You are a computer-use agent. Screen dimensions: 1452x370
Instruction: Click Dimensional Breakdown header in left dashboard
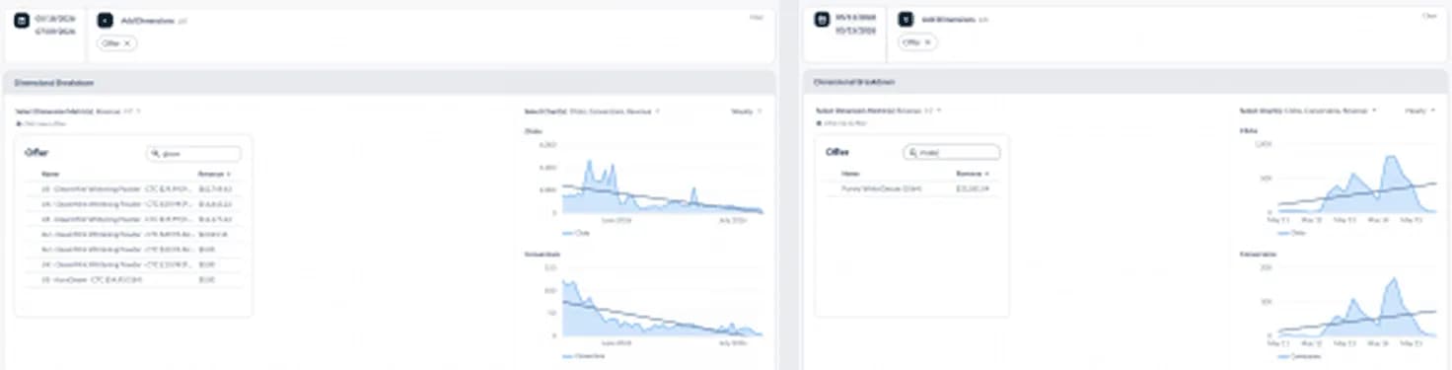coord(53,84)
